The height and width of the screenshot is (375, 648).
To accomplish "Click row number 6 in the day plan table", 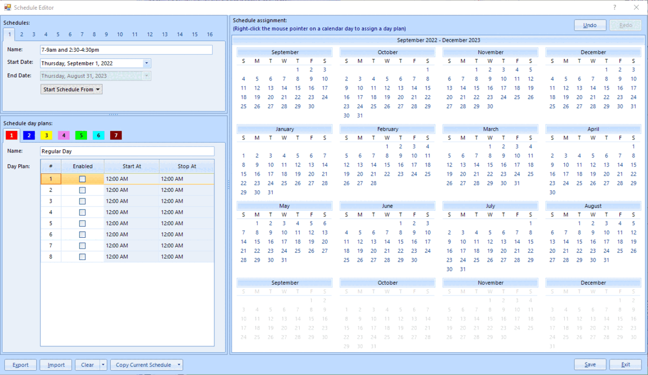I will 51,235.
